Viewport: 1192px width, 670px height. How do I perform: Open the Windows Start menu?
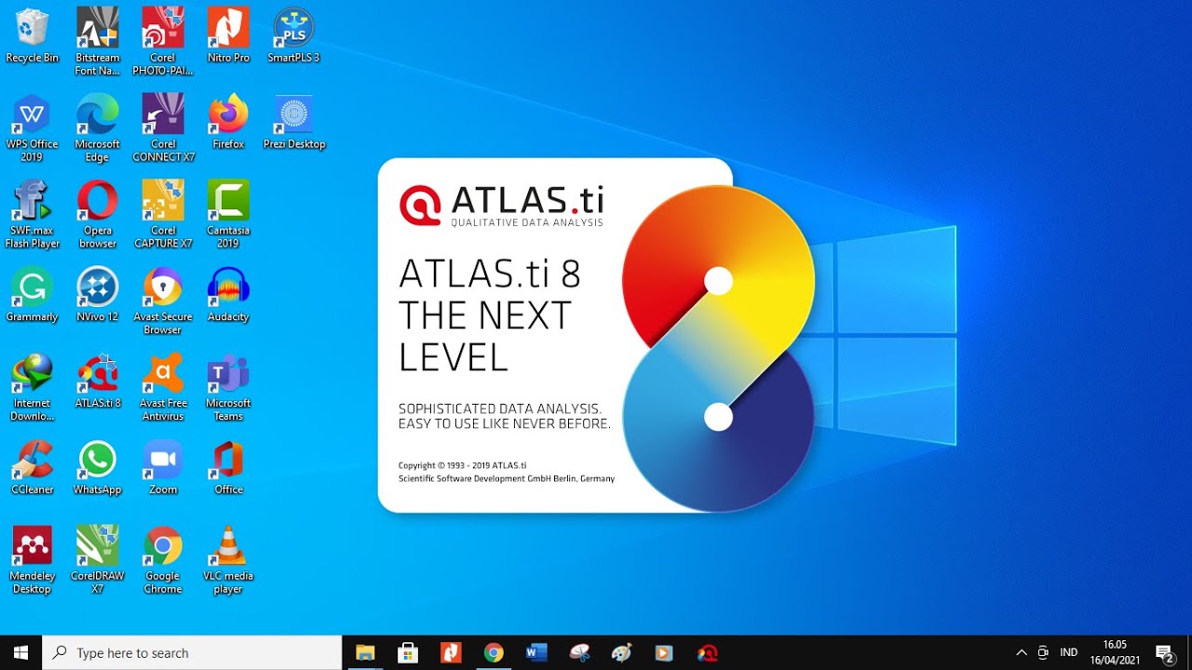(20, 652)
